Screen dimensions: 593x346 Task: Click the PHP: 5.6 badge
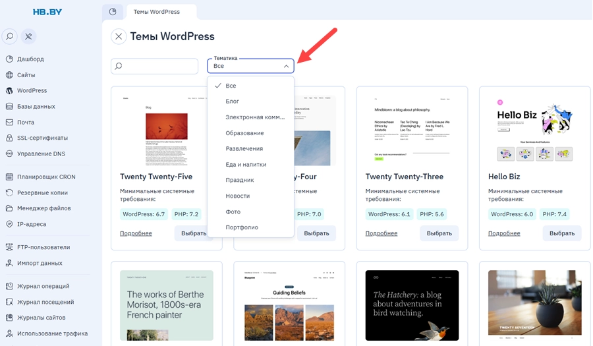pyautogui.click(x=432, y=214)
